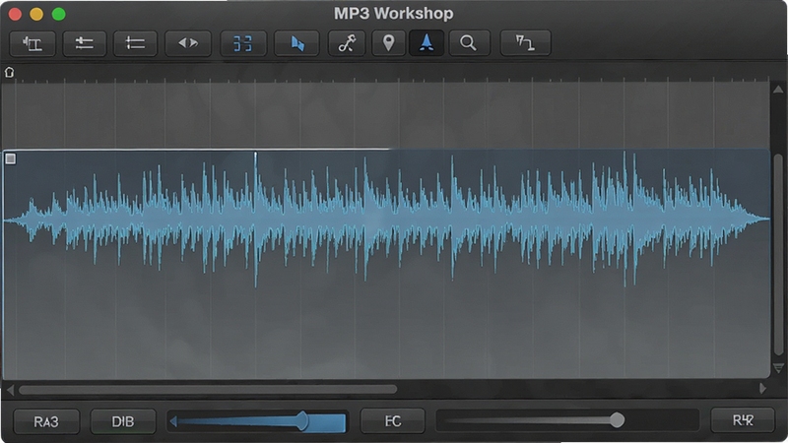
Task: Click the vertical scrollbar thumb
Action: click(778, 254)
